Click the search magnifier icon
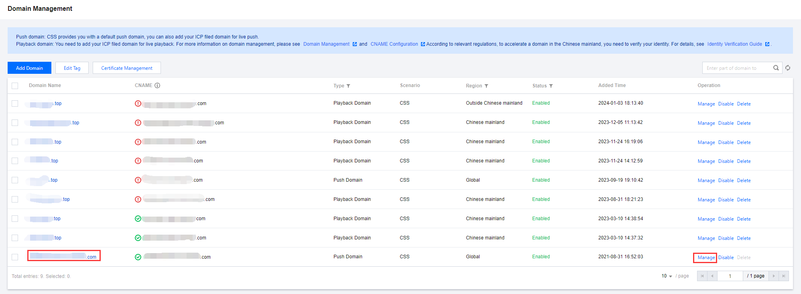The width and height of the screenshot is (801, 294). [776, 68]
